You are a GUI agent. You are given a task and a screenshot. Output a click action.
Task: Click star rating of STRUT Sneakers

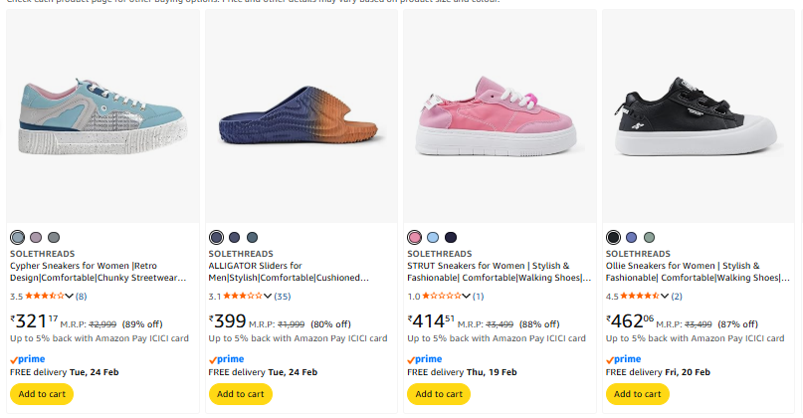coord(442,296)
